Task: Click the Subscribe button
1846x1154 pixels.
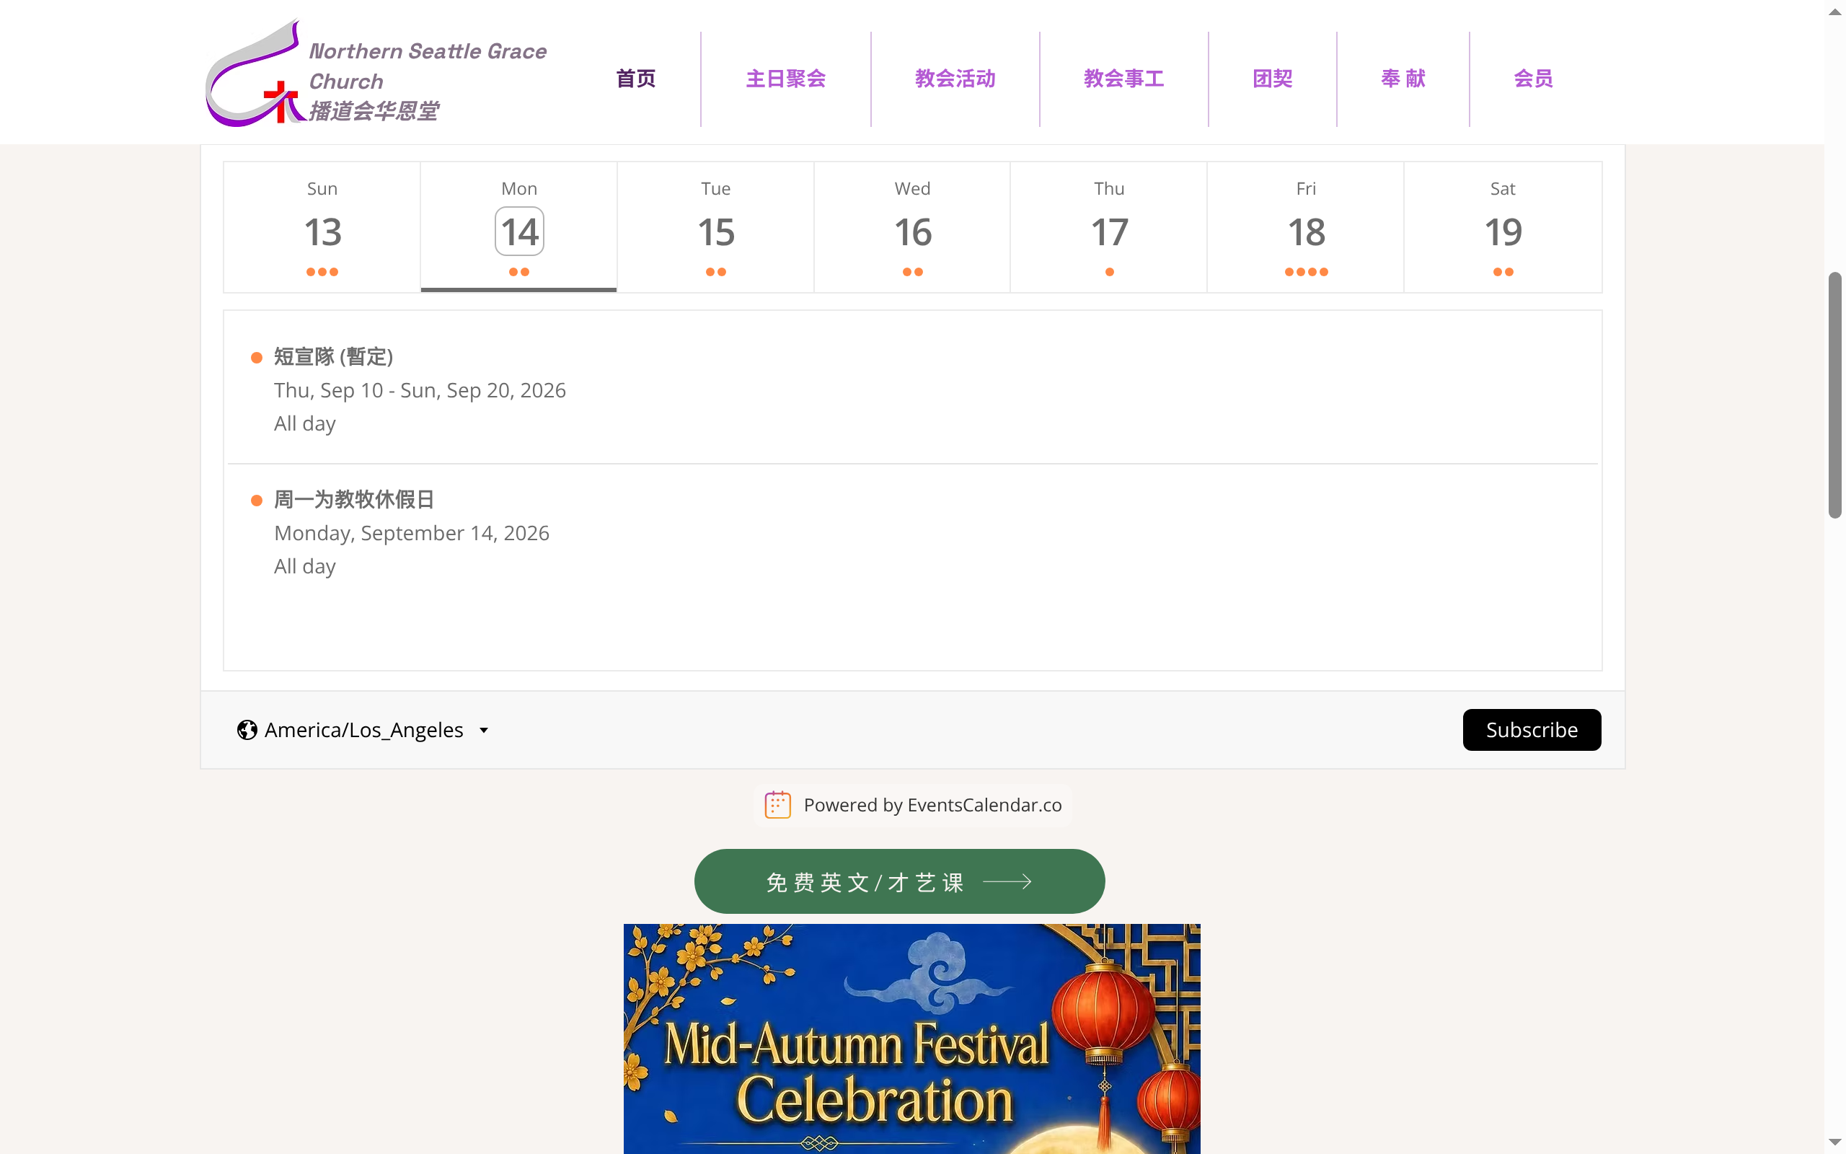Action: tap(1532, 730)
